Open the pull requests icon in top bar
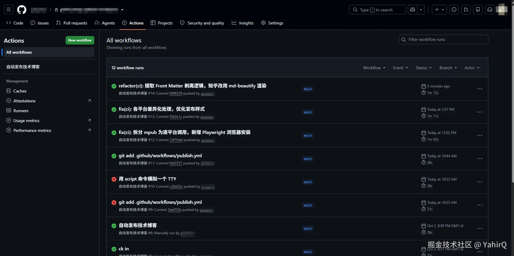 click(x=466, y=10)
